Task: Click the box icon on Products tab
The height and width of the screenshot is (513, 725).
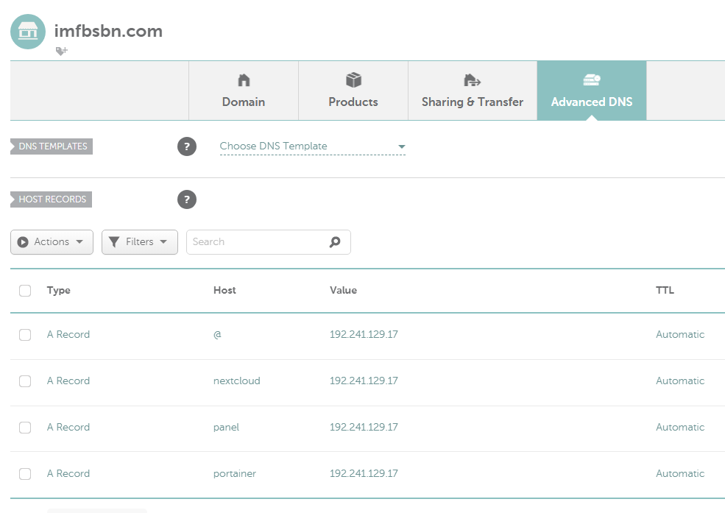Action: click(x=353, y=80)
